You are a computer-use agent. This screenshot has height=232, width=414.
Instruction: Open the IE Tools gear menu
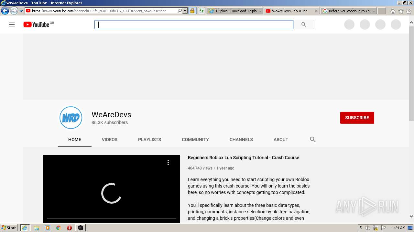[x=409, y=11]
